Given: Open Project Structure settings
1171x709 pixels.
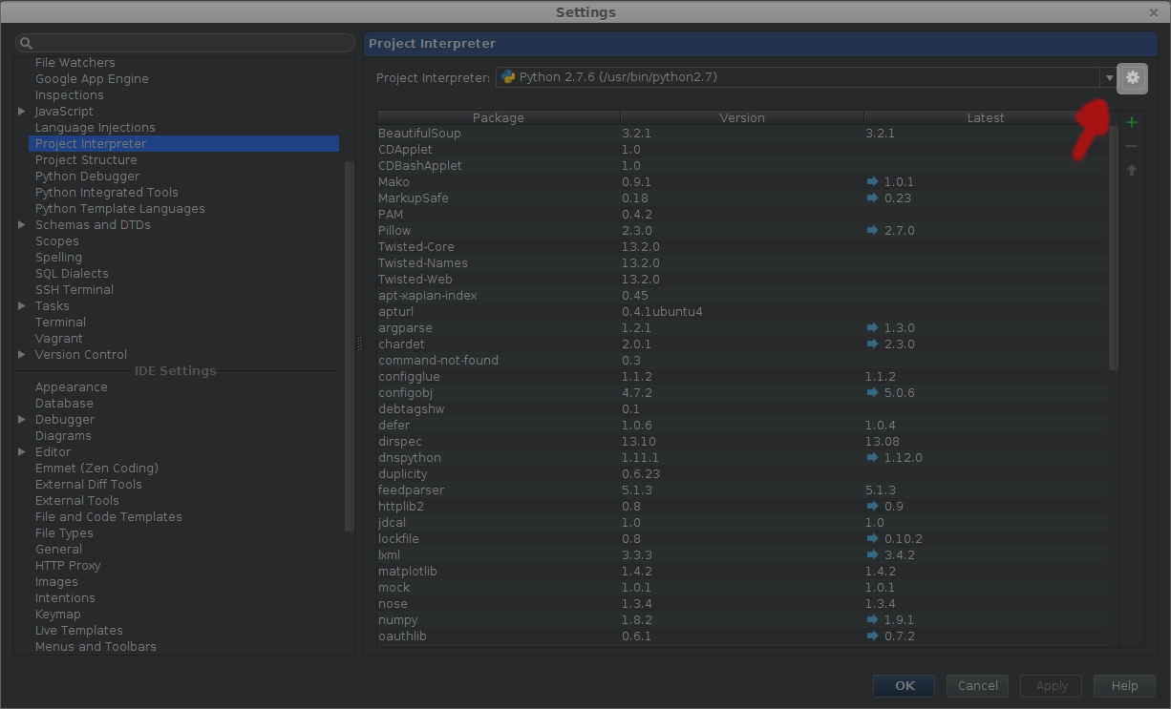Looking at the screenshot, I should [86, 160].
